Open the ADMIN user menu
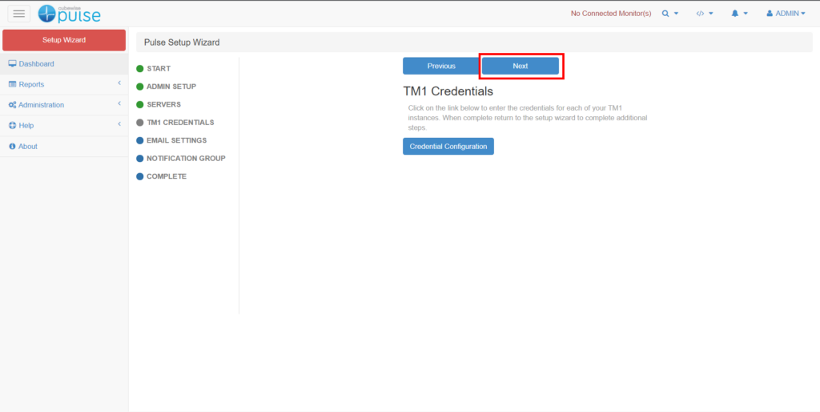 pos(786,14)
